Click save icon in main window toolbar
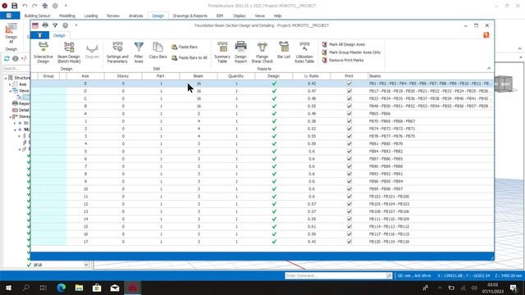Viewport: 525px width, 295px height. click(15, 6)
